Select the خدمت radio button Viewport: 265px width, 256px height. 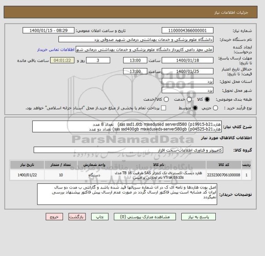[189, 99]
